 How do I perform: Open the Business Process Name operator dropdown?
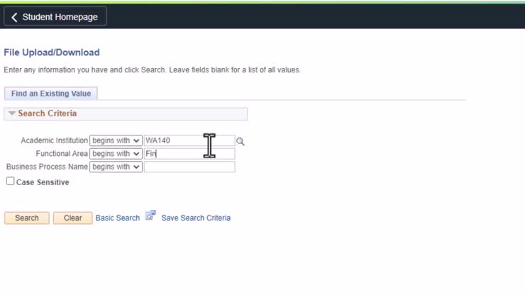pyautogui.click(x=116, y=167)
